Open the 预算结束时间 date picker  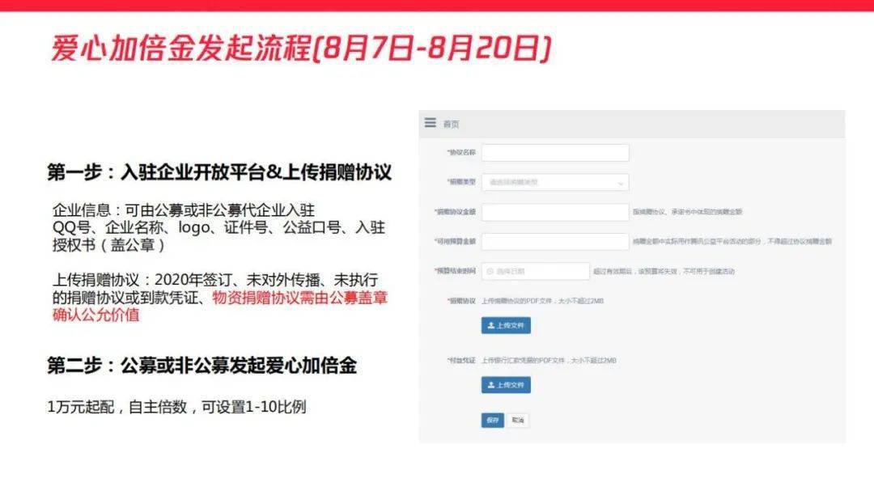click(535, 272)
